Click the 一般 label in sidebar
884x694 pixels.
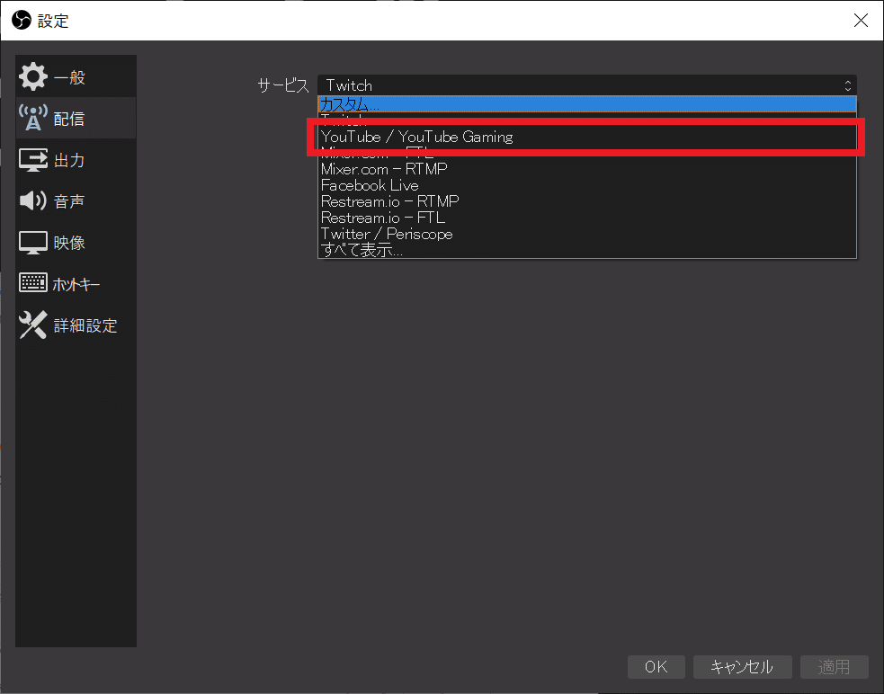(69, 77)
